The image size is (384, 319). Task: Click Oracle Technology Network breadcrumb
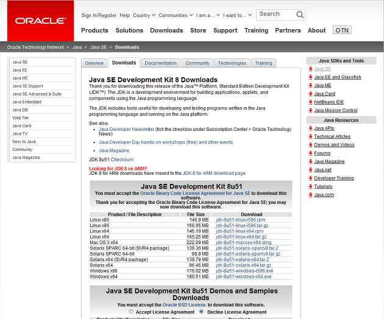click(35, 47)
